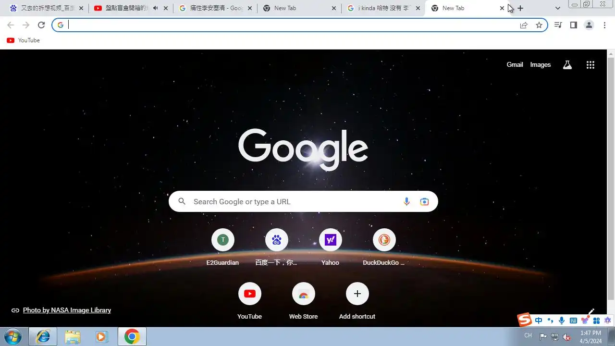615x346 pixels.
Task: Open Sogou skin shirt icon
Action: tap(585, 321)
